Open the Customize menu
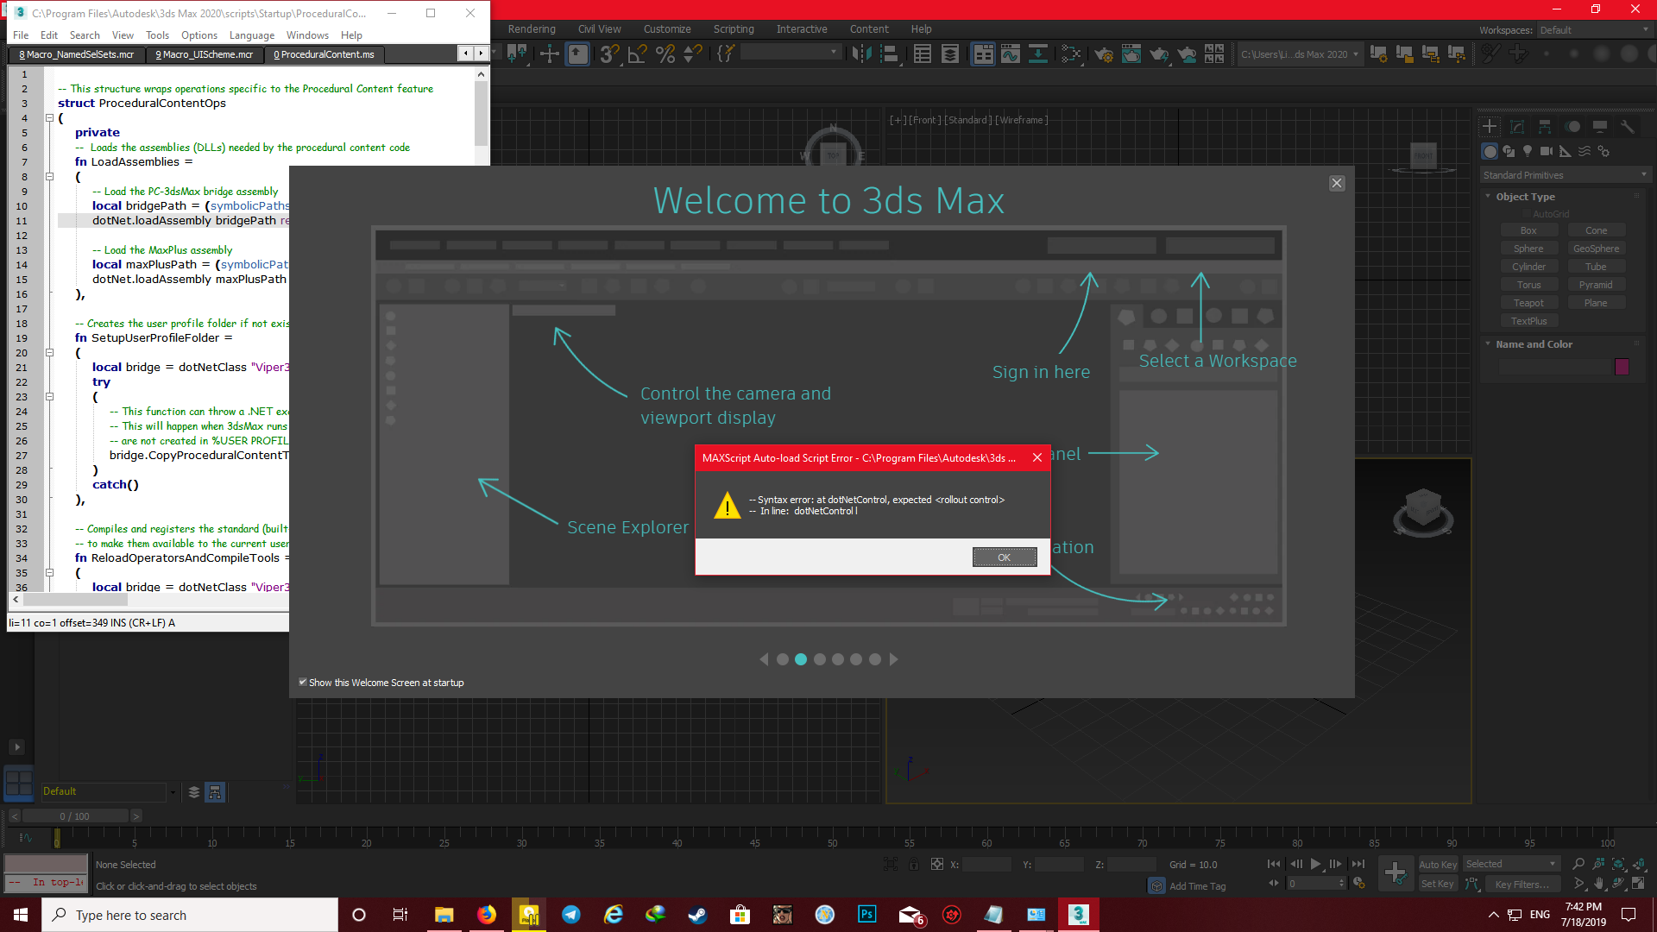The height and width of the screenshot is (932, 1657). pos(667,28)
